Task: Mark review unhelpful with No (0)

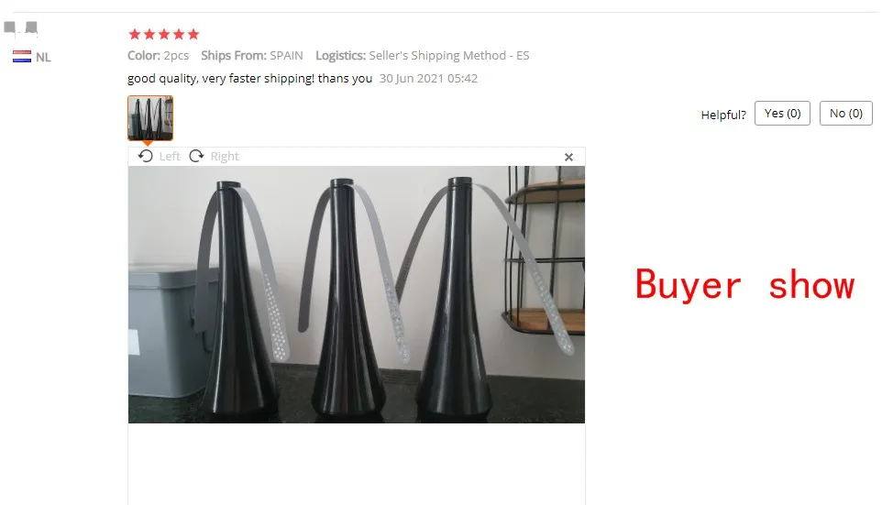Action: coord(845,114)
